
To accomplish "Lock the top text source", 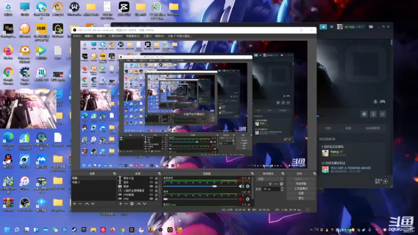I will pyautogui.click(x=156, y=178).
